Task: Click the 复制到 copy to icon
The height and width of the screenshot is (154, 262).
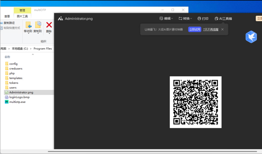Action: click(38, 25)
